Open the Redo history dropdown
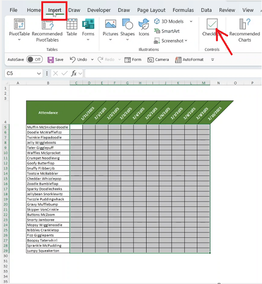 click(x=119, y=59)
